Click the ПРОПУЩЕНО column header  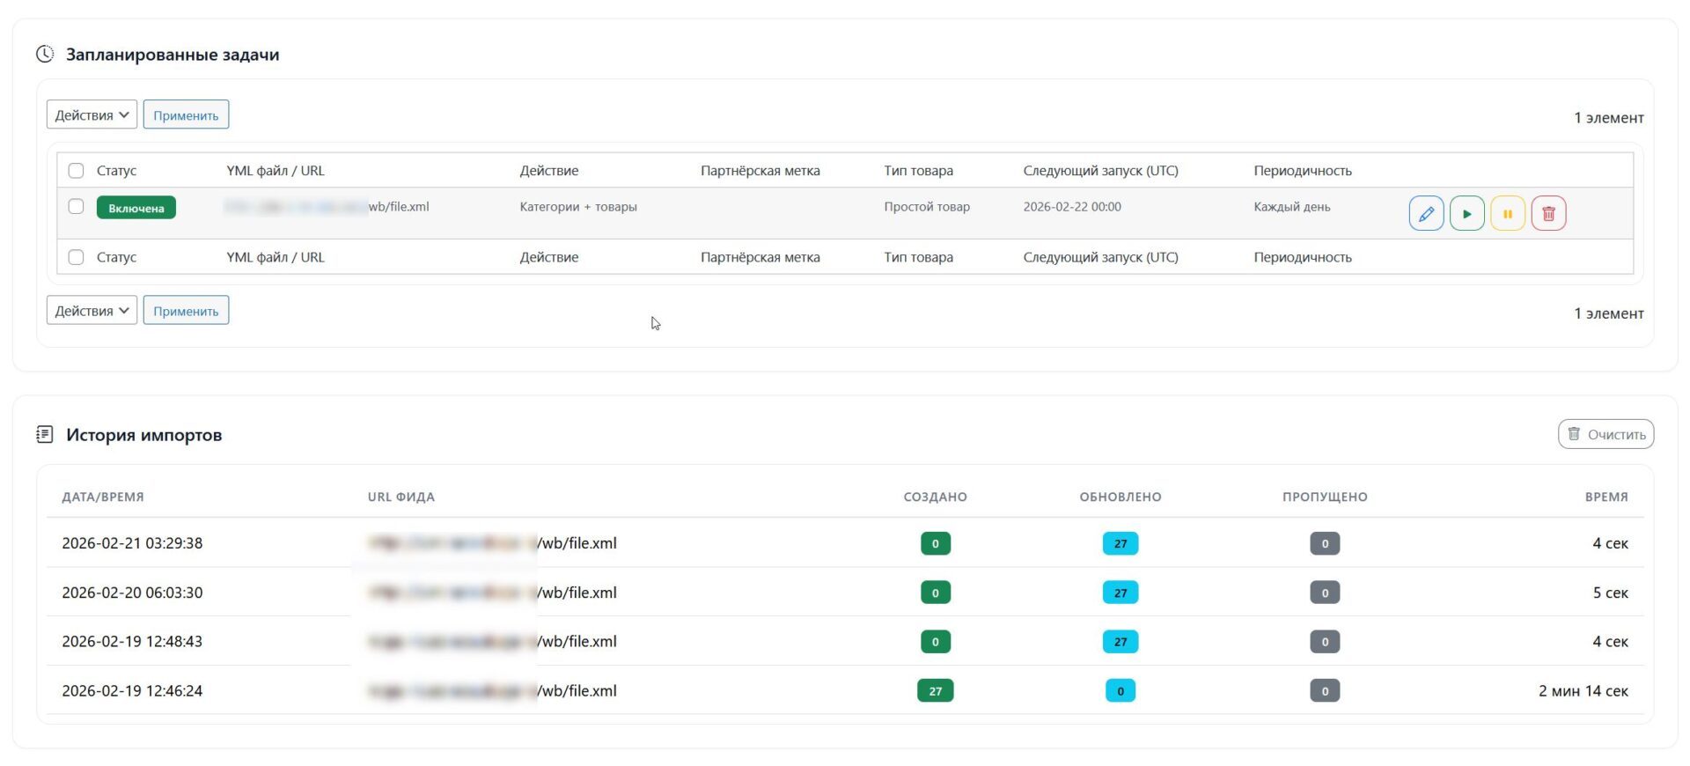(x=1325, y=497)
